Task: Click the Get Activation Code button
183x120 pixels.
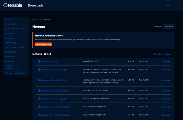Action: point(43,44)
